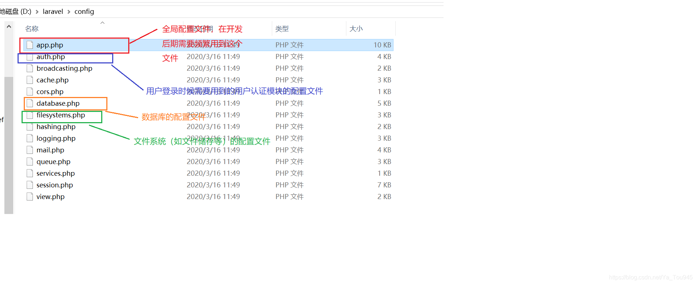This screenshot has width=696, height=284.
Task: Click the 10 KB size of app.php
Action: pos(382,45)
